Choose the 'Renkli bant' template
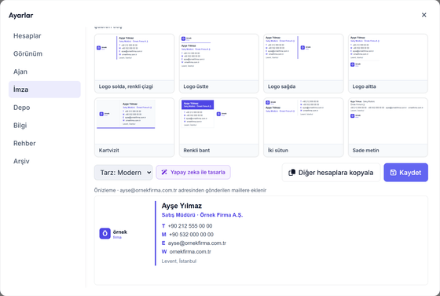Image resolution: width=440 pixels, height=296 pixels. click(x=219, y=127)
